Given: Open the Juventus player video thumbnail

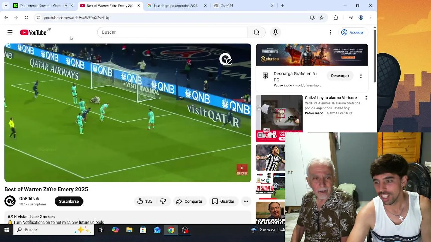Looking at the screenshot, I should tap(270, 157).
